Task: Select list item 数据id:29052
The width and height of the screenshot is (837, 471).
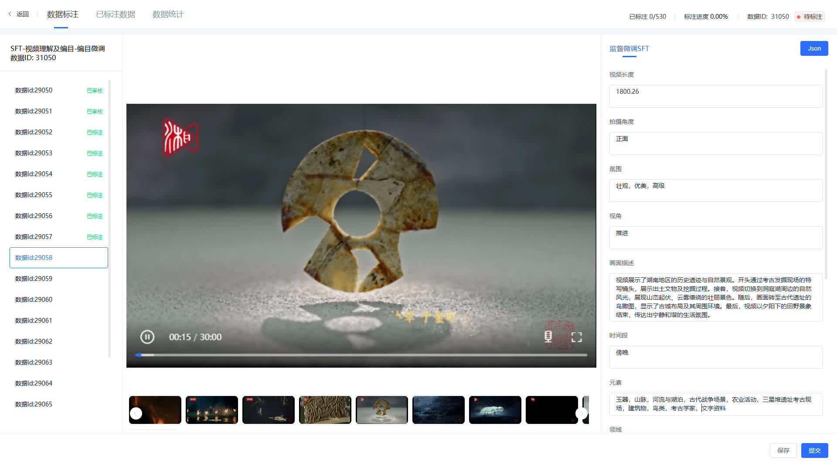Action: tap(59, 132)
